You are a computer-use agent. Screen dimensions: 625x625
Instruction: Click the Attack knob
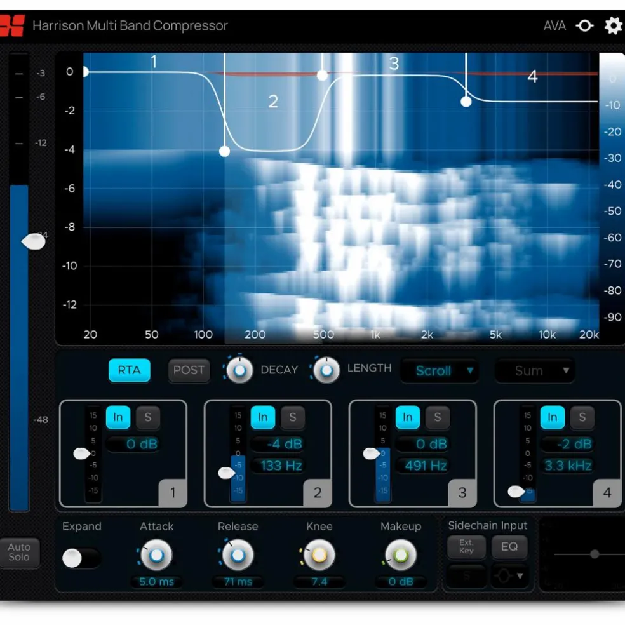pos(156,555)
